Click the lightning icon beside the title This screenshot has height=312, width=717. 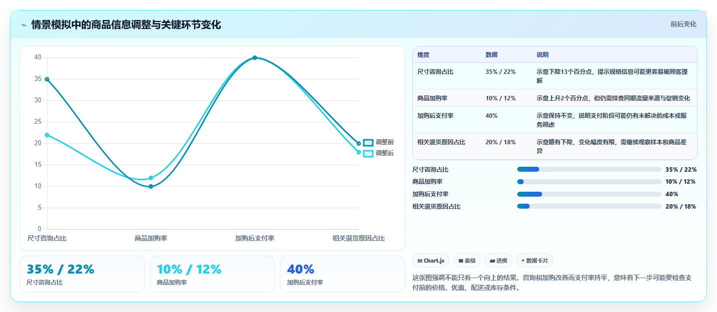pos(24,25)
